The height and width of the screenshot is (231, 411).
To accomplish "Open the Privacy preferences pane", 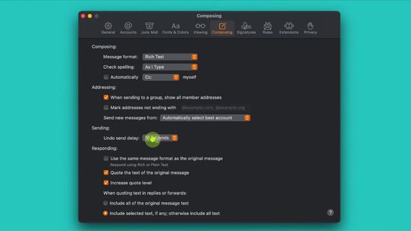I will pyautogui.click(x=310, y=28).
